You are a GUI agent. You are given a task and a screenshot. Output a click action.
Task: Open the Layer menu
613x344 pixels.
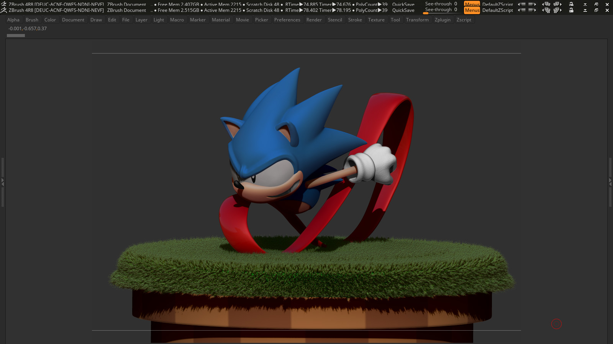(x=141, y=20)
